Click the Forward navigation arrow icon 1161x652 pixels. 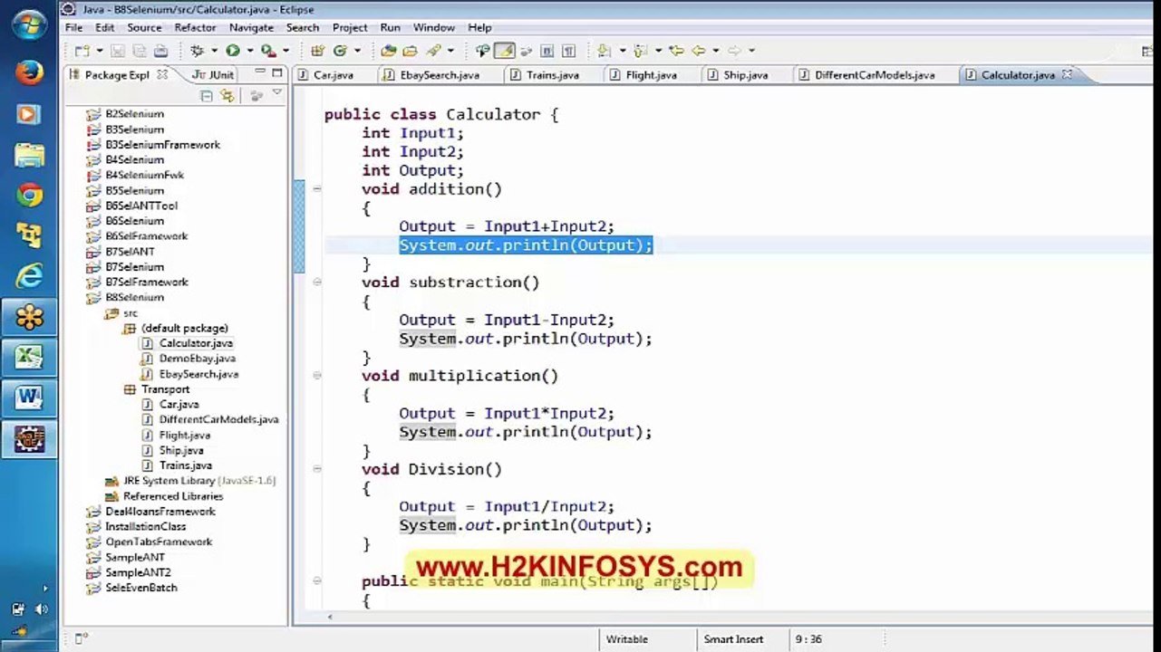[734, 51]
